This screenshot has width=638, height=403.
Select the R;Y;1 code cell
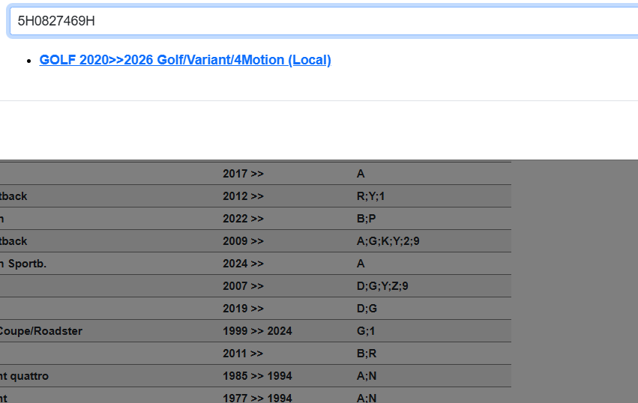(370, 196)
